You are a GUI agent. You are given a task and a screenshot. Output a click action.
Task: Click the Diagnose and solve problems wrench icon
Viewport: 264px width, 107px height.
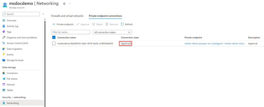[x=4, y=38]
